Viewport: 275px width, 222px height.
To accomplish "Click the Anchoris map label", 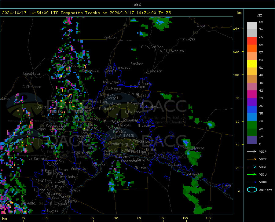I will click(79, 169).
